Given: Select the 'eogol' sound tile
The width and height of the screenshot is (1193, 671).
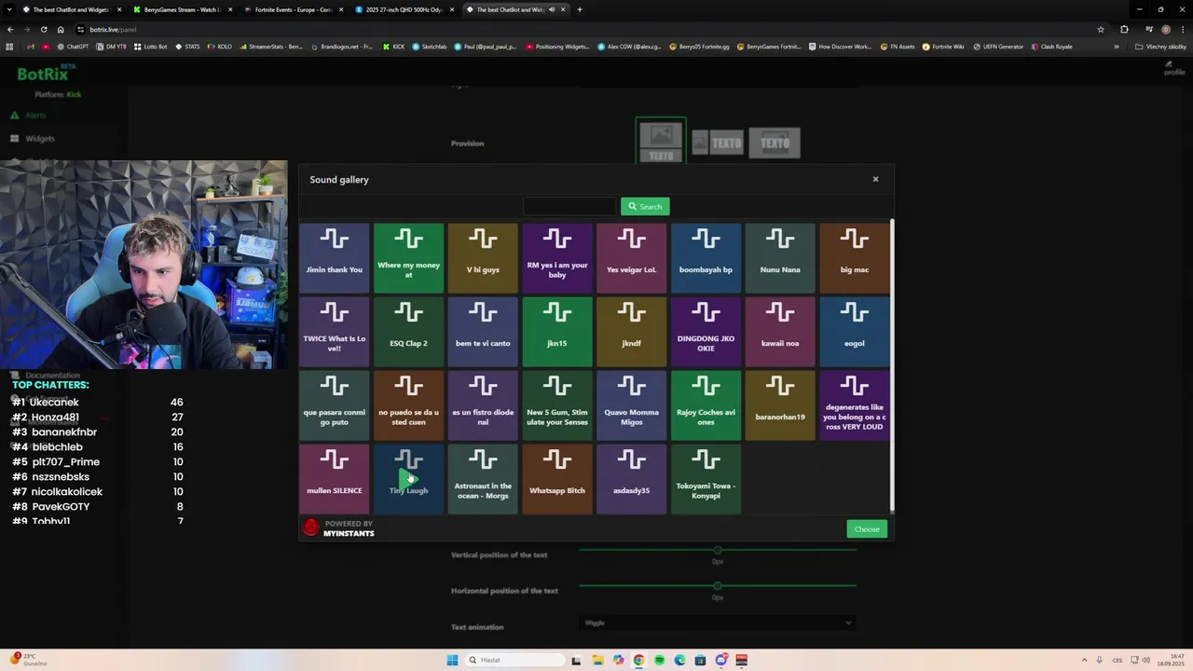Looking at the screenshot, I should 855,331.
